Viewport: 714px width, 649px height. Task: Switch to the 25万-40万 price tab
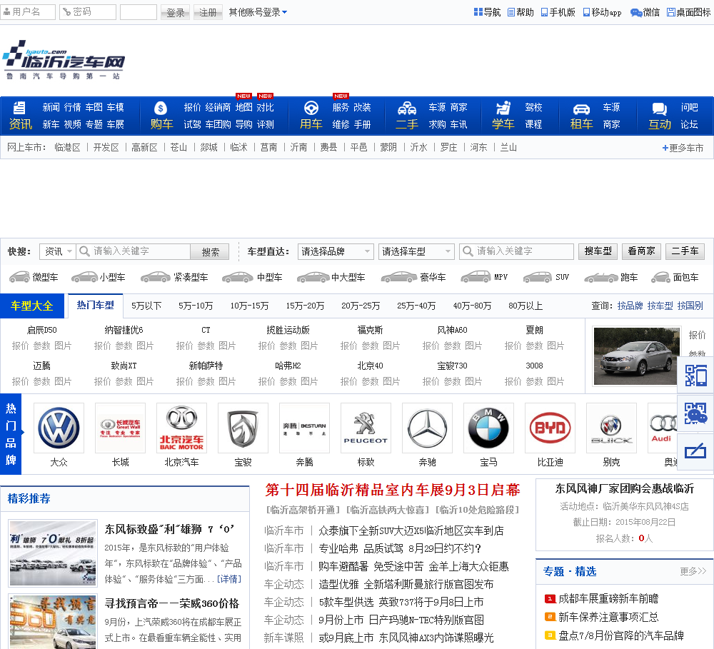click(416, 306)
